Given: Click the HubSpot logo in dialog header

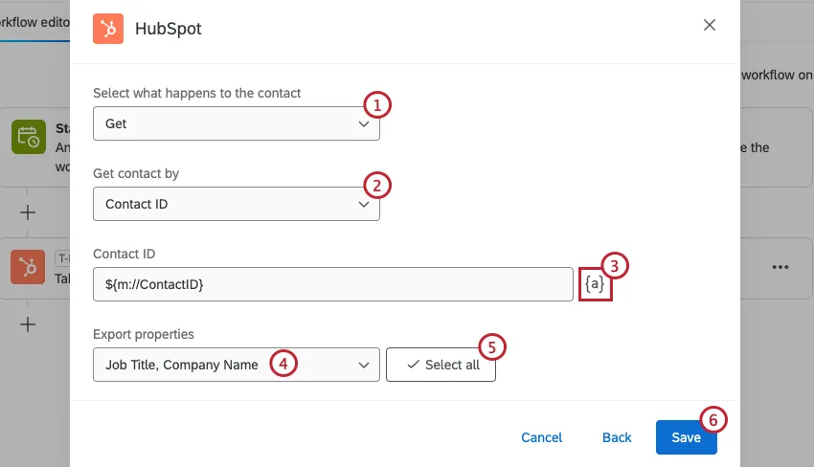Looking at the screenshot, I should click(x=108, y=28).
